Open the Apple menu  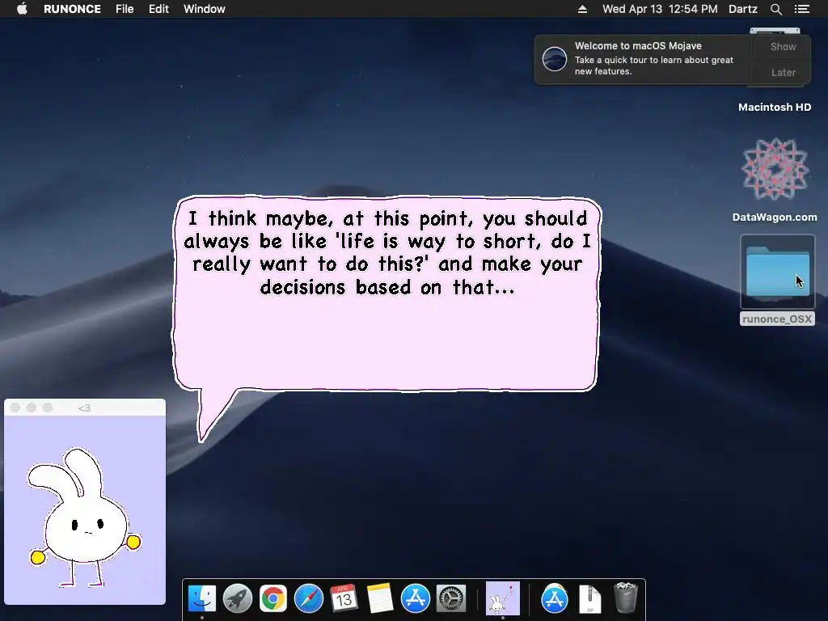click(x=22, y=9)
